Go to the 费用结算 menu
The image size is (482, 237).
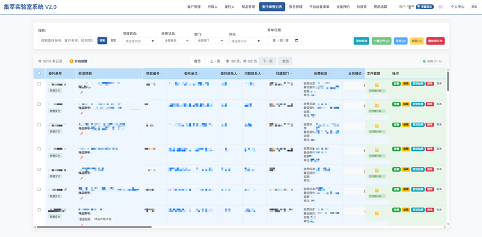point(380,7)
